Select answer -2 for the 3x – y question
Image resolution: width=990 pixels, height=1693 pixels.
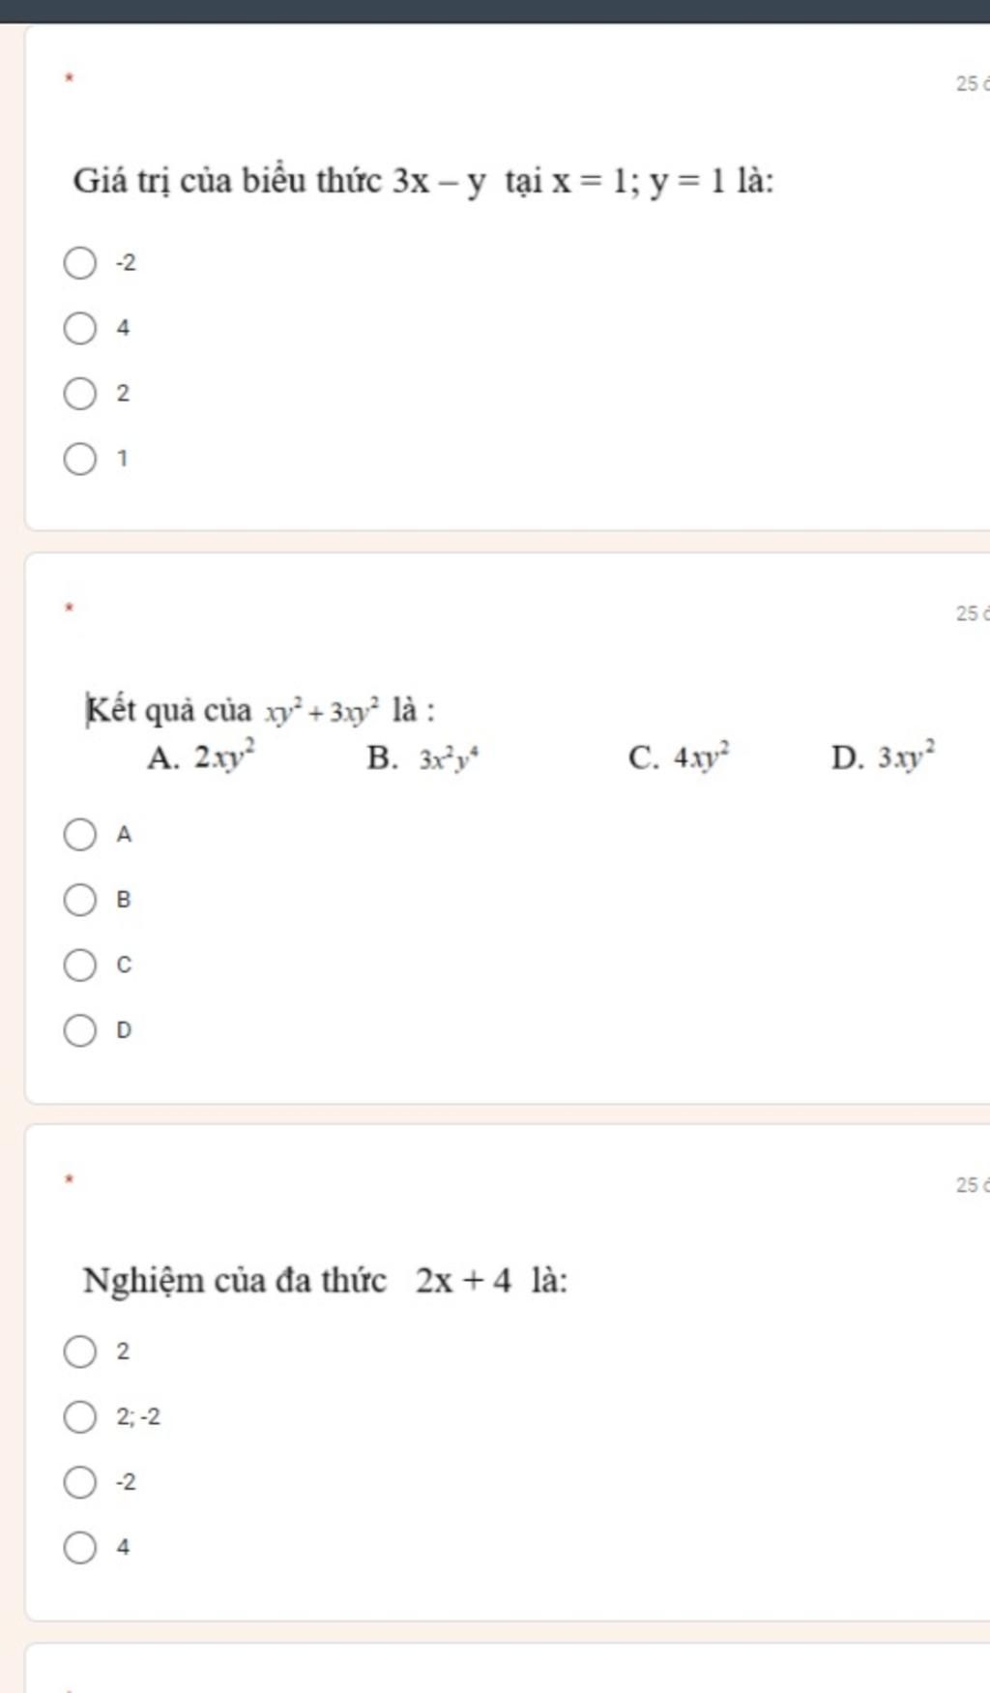(x=80, y=263)
